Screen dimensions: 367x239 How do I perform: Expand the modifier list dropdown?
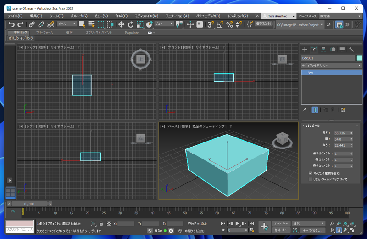[x=331, y=65]
